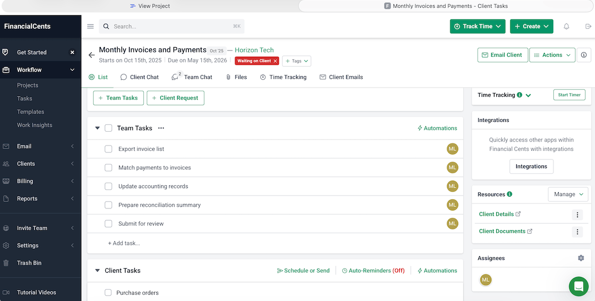Open Team Chat with its chat bubble icon

click(175, 77)
